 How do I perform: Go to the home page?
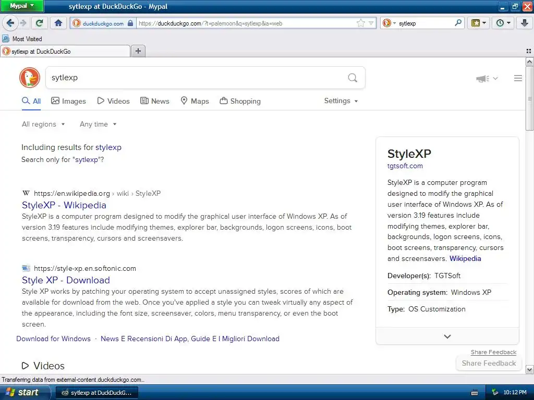click(58, 23)
